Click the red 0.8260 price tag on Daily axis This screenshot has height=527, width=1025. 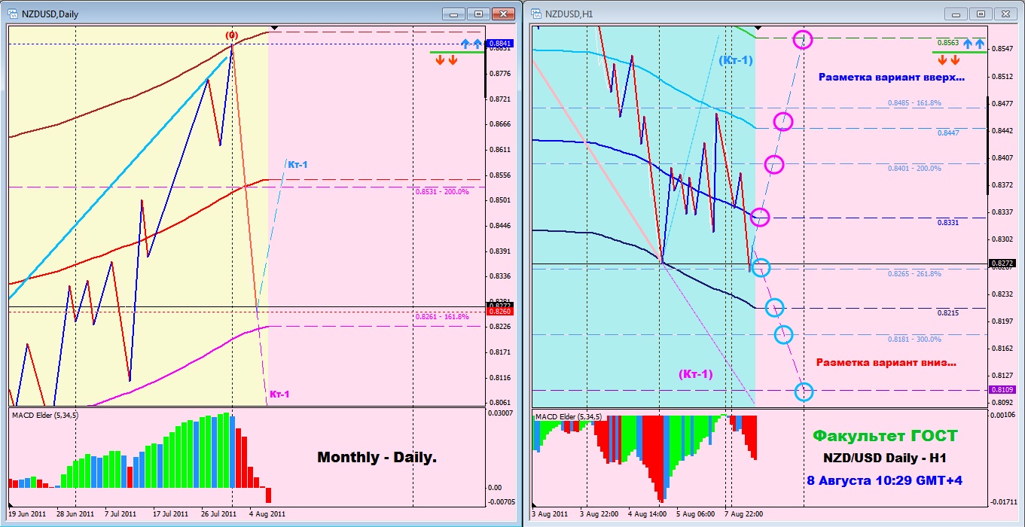coord(500,312)
